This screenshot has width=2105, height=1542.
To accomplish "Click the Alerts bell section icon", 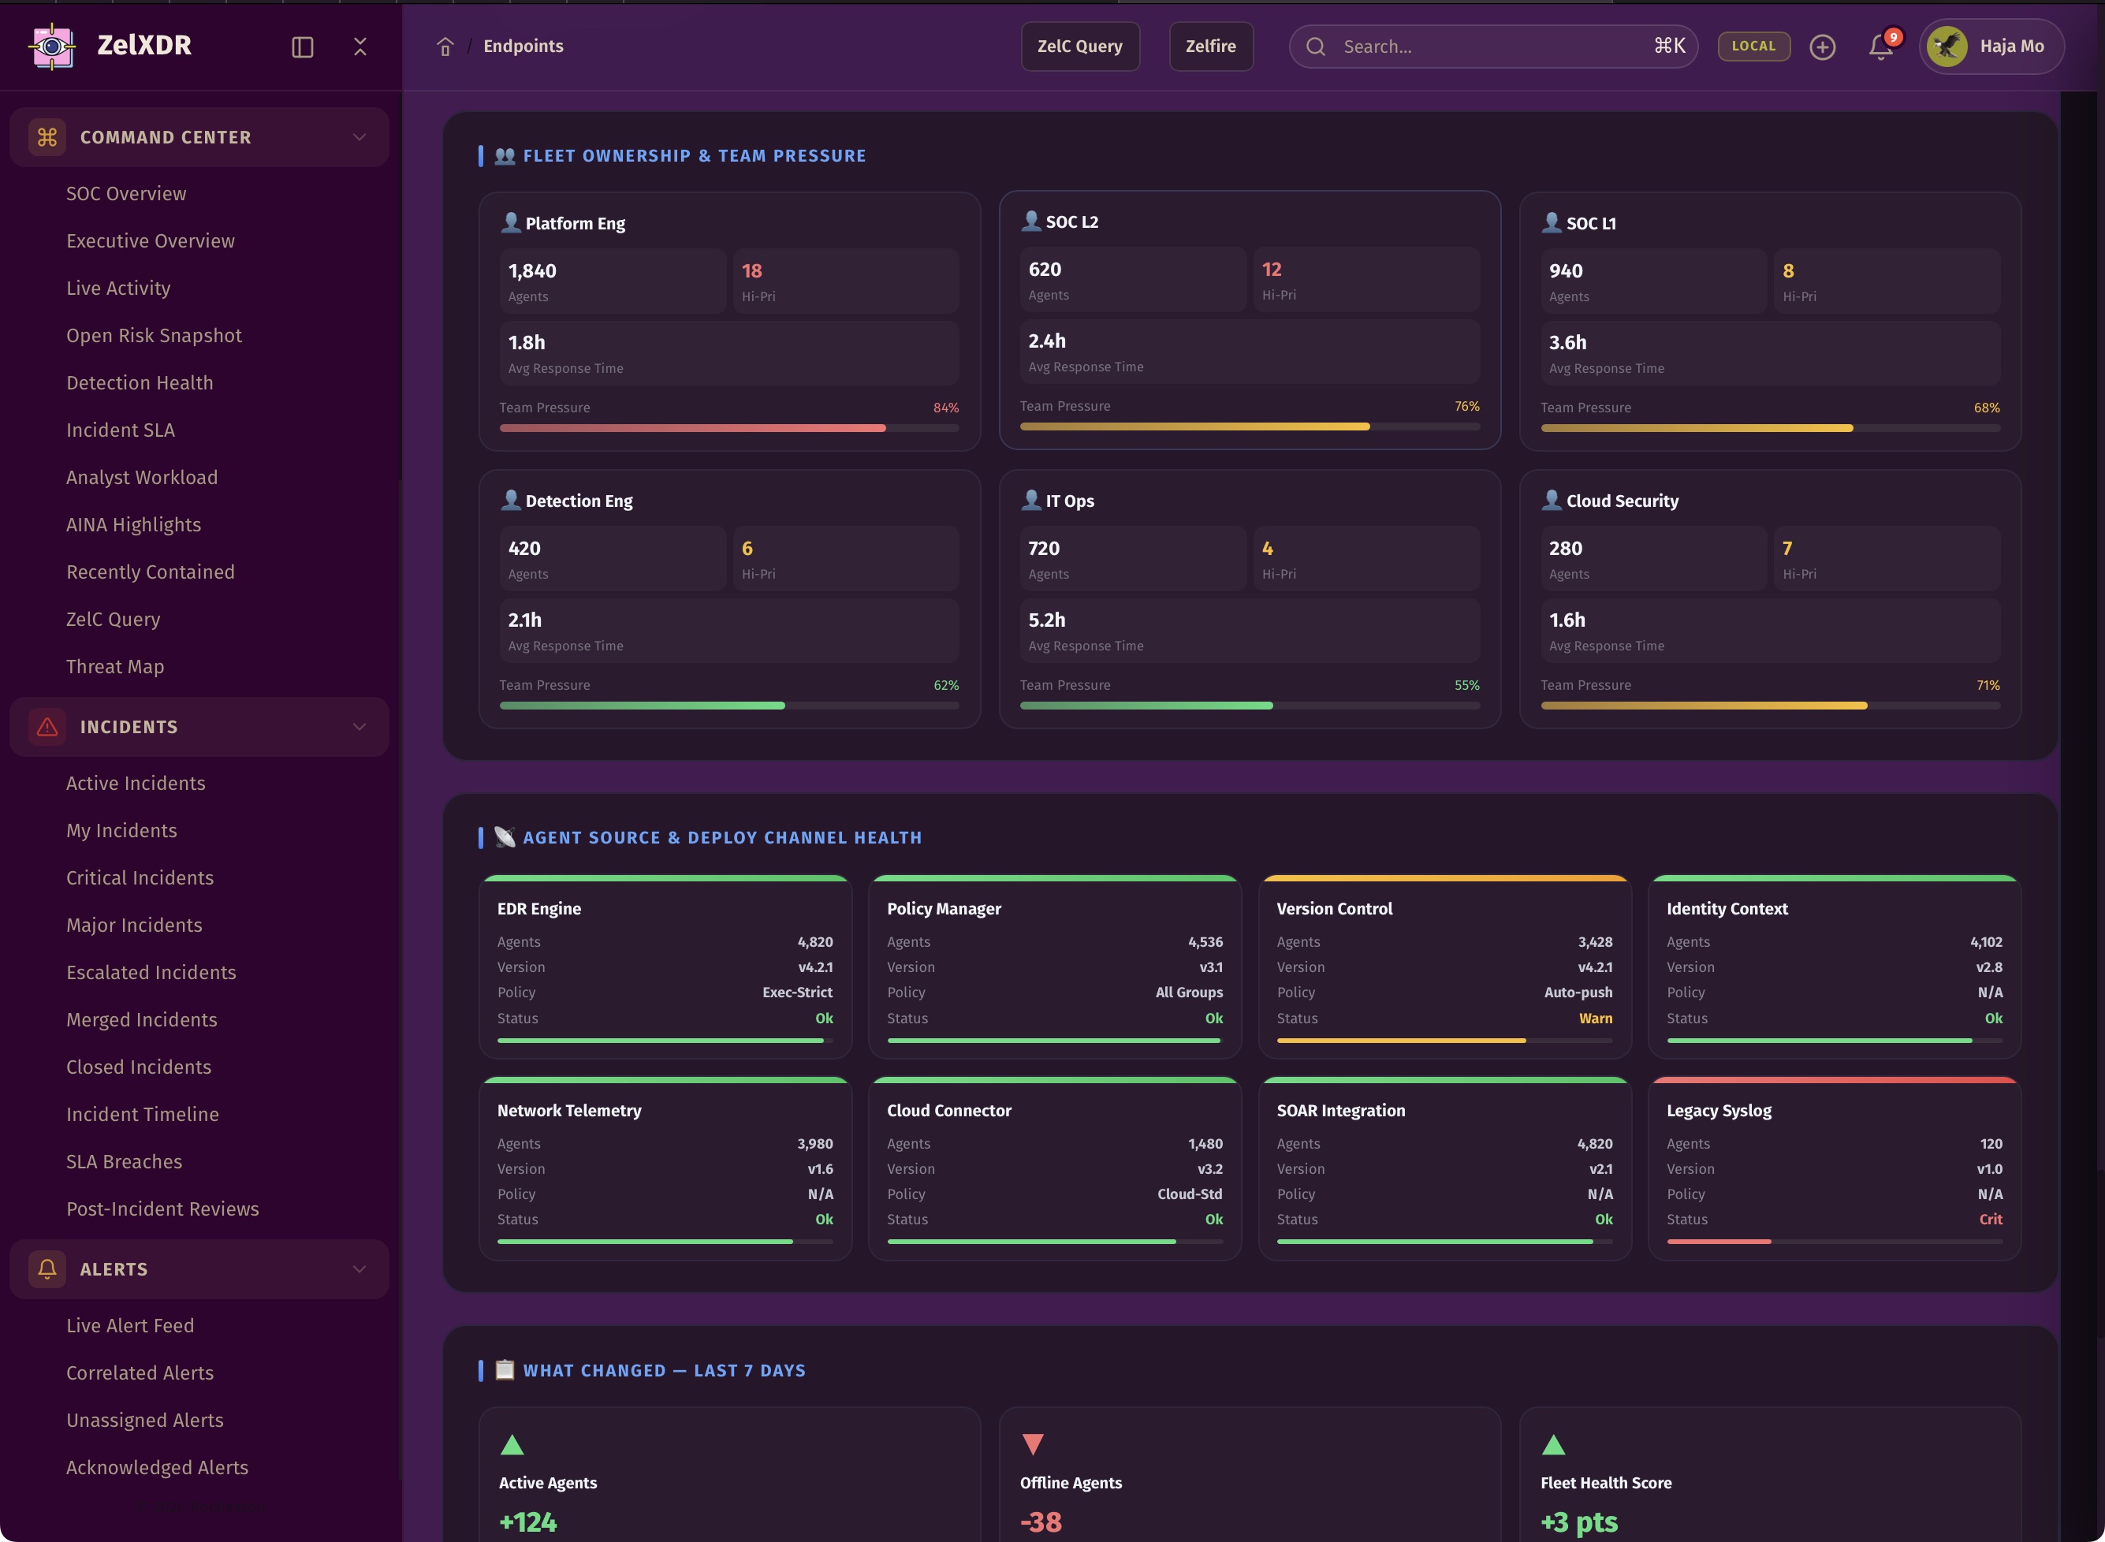I will coord(47,1268).
